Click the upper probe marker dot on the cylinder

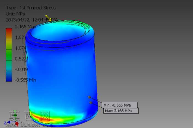(90, 97)
